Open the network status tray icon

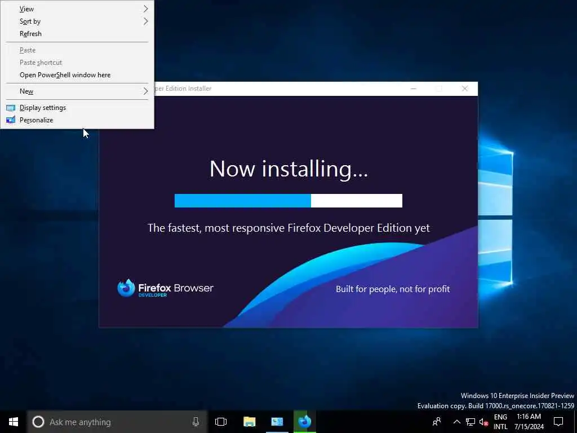point(471,422)
